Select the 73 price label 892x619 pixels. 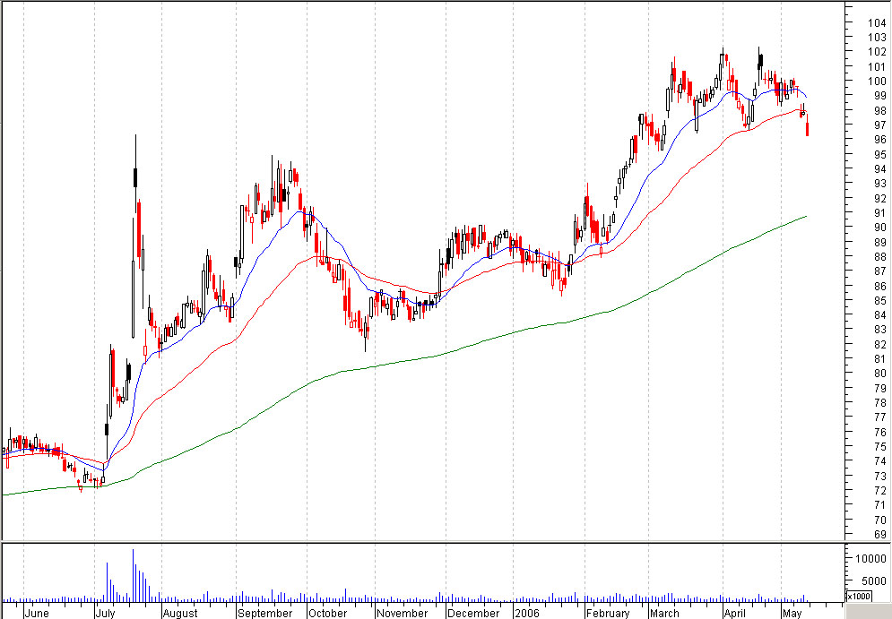pyautogui.click(x=880, y=475)
